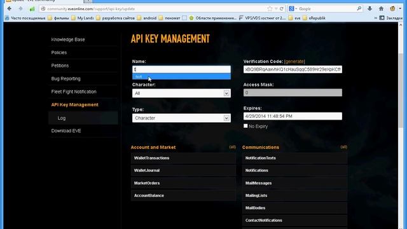This screenshot has width=407, height=229.
Task: Open the пеномат bookmark folder
Action: coord(170,18)
